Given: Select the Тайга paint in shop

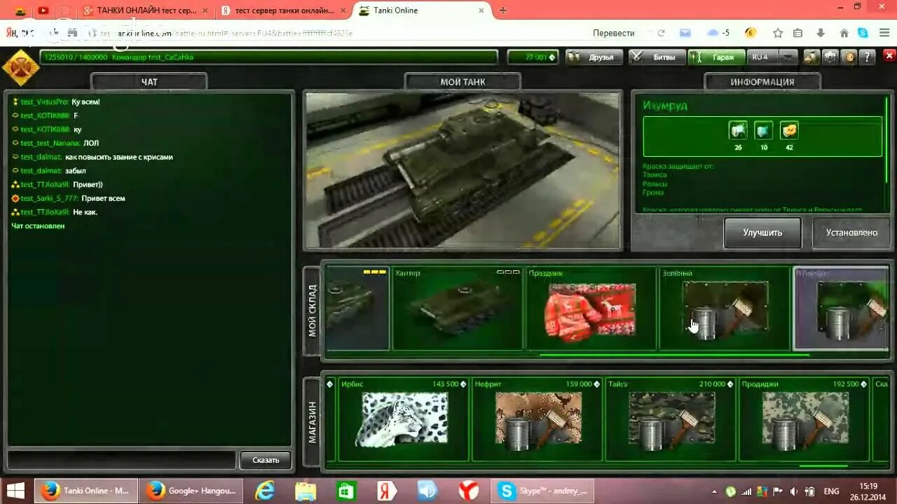Looking at the screenshot, I should tap(670, 420).
